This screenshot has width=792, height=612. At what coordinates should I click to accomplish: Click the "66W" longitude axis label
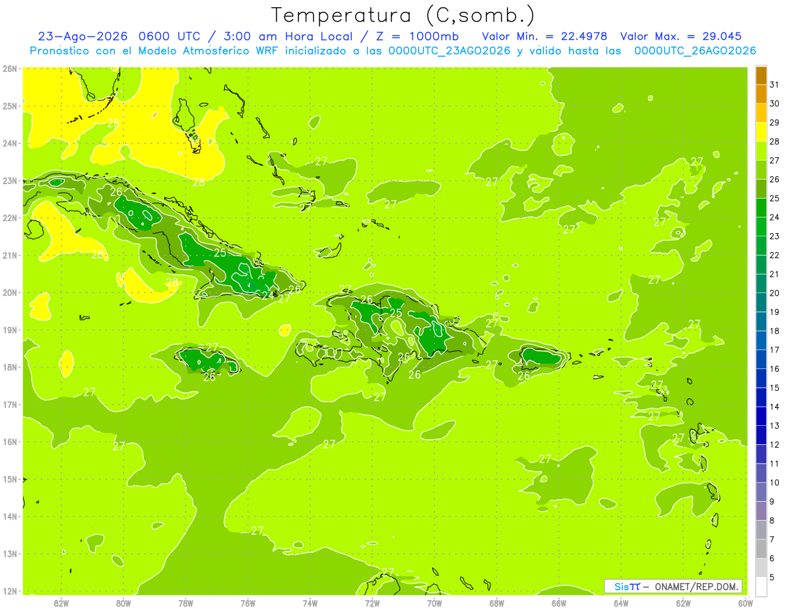(x=558, y=603)
